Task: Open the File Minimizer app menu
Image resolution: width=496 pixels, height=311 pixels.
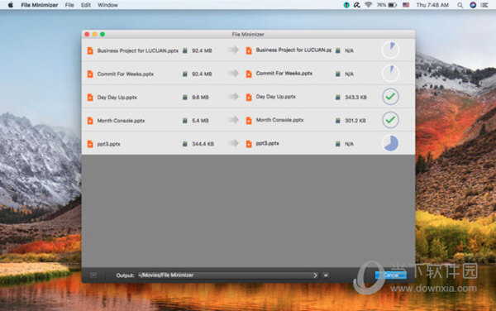Action: coord(40,5)
